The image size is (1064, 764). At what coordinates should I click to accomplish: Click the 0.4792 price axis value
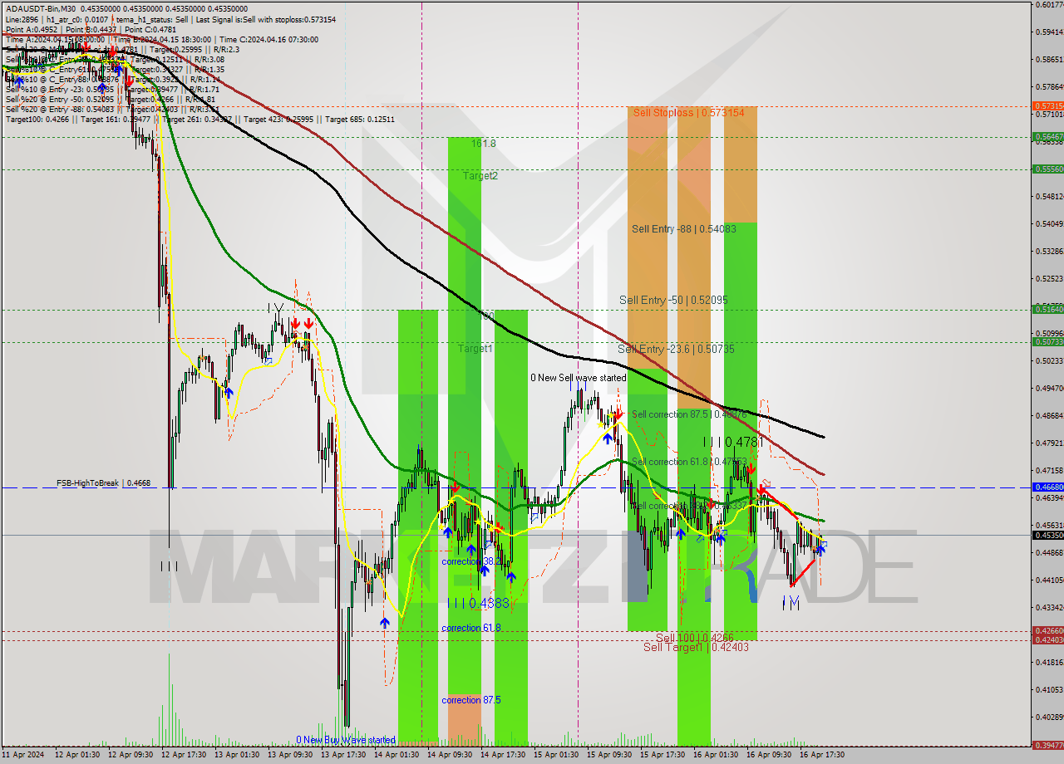tap(1050, 443)
